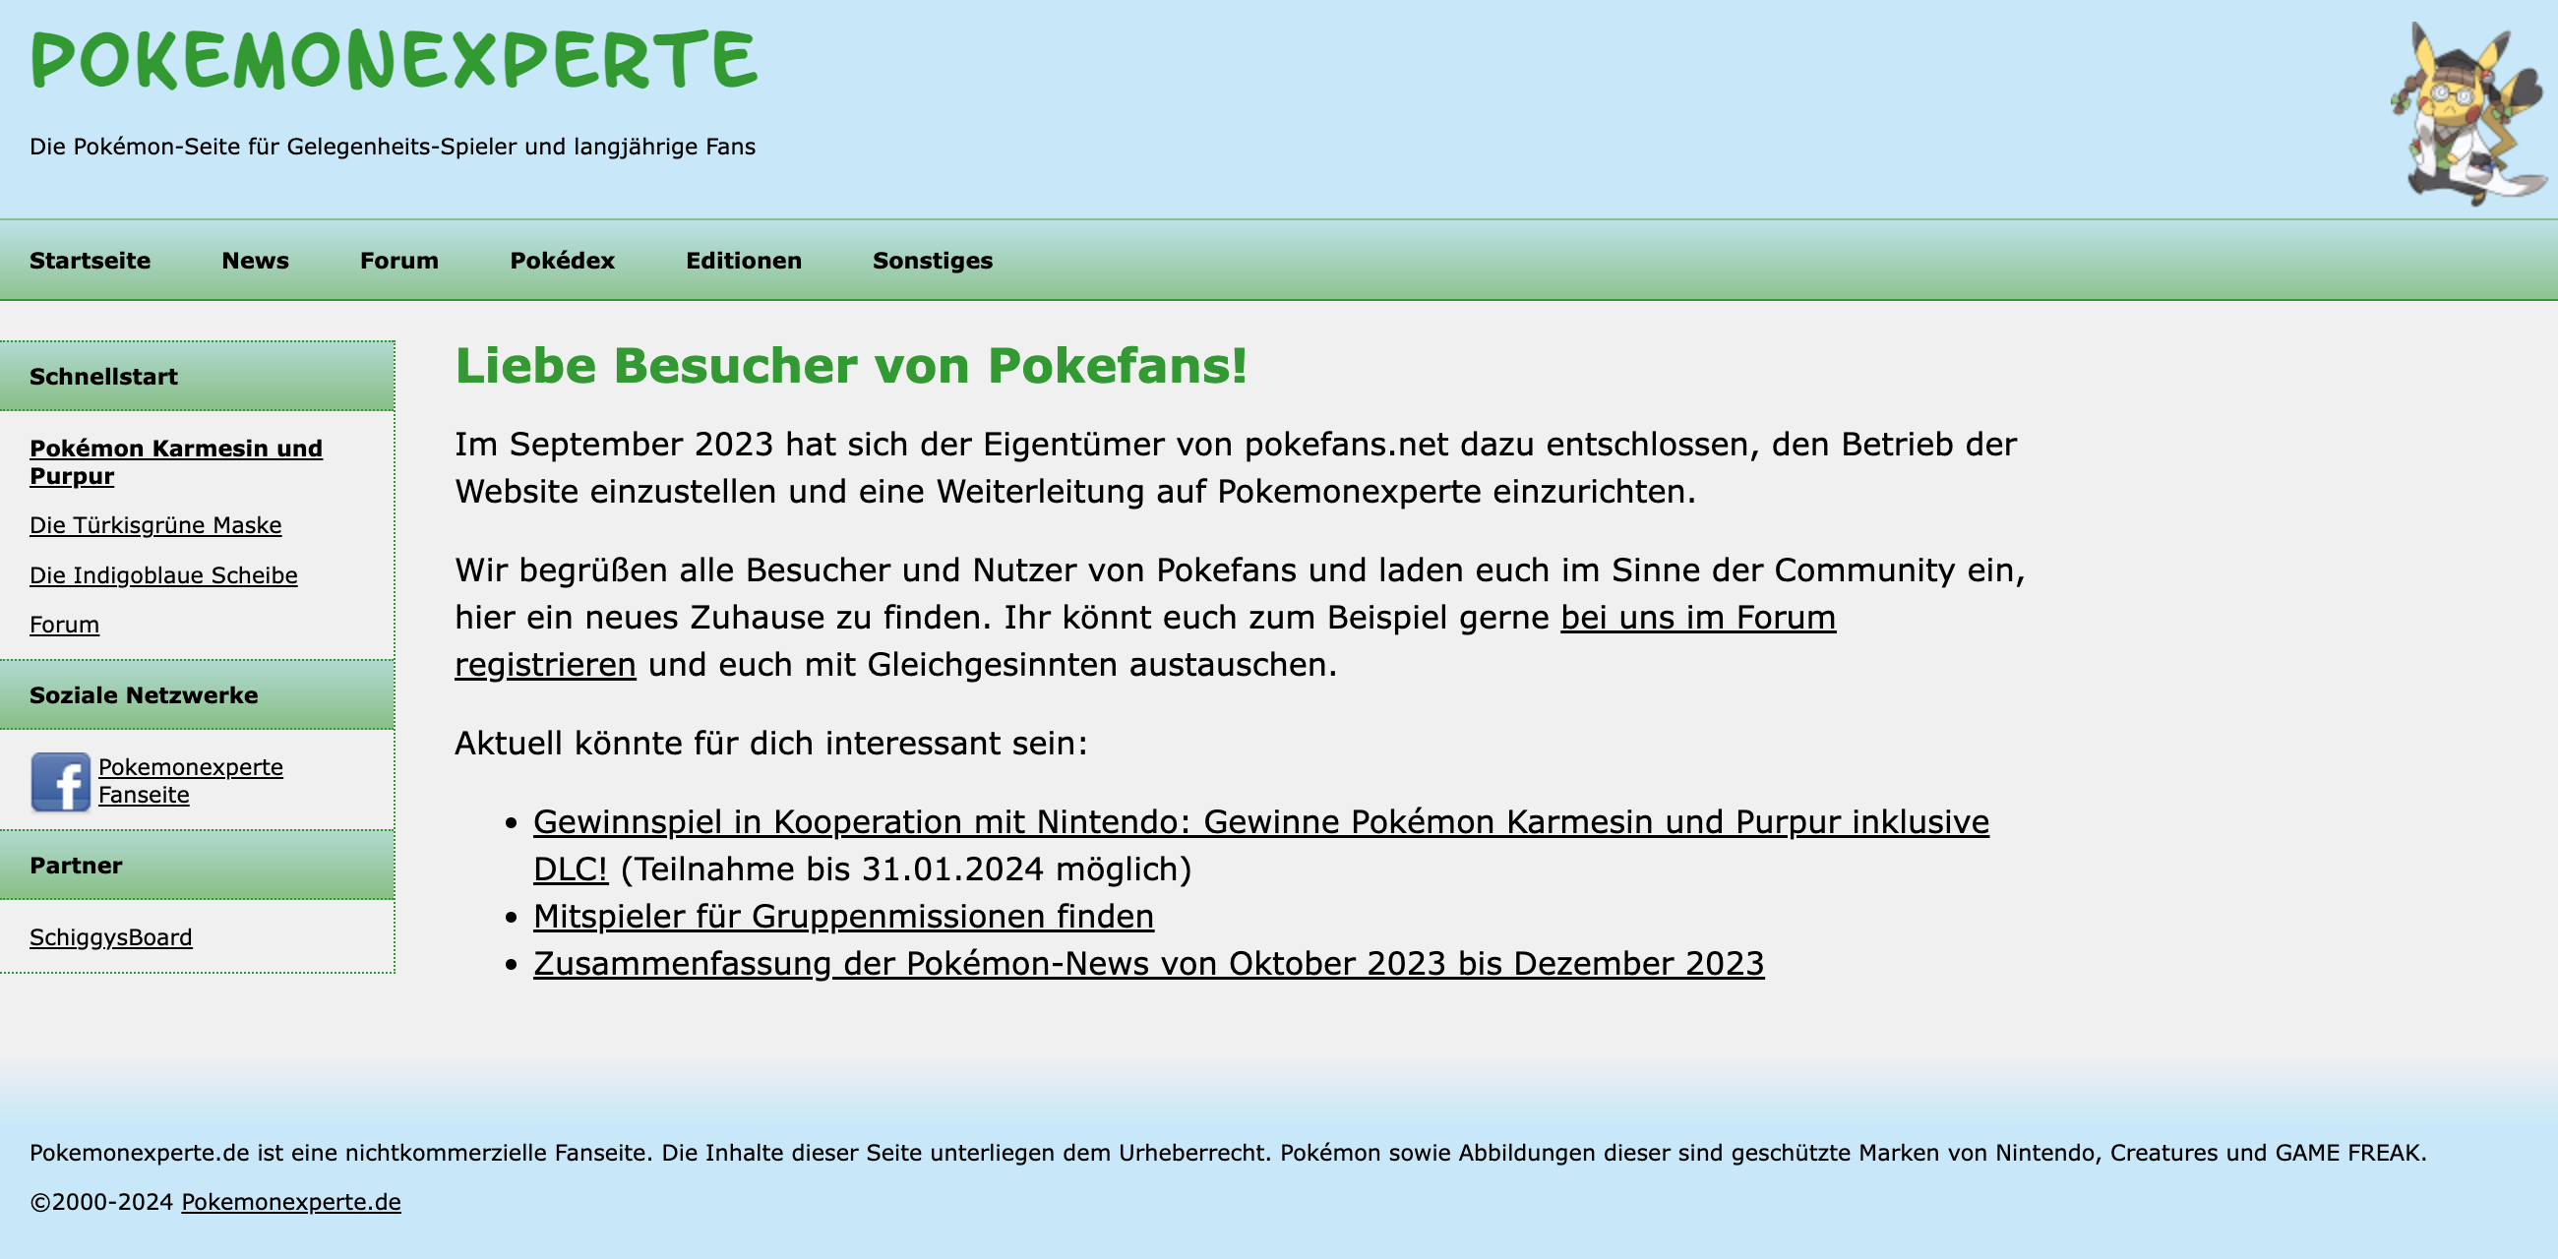Click footer notice 'Pokemonexperte.de ist eine nichtkommerzielle Fanseite'
Viewport: 2558px width, 1259px height.
pos(1229,1153)
